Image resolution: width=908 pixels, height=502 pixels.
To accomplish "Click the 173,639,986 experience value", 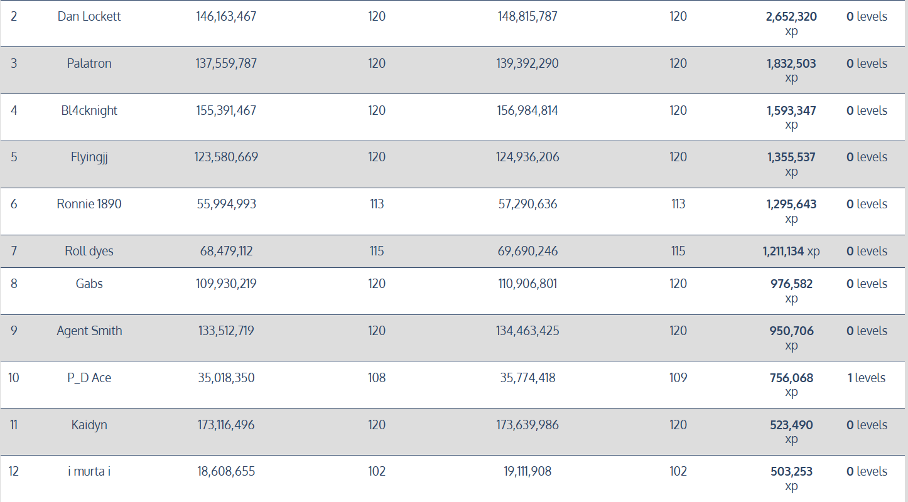I will tap(527, 425).
